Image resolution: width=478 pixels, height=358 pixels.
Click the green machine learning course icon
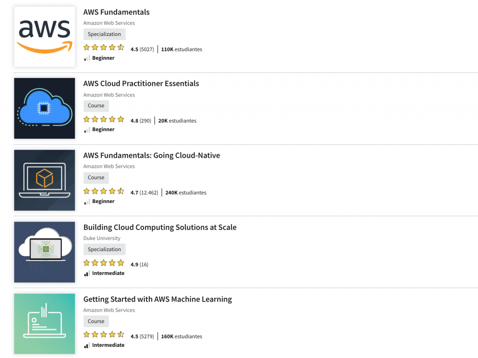pos(44,323)
